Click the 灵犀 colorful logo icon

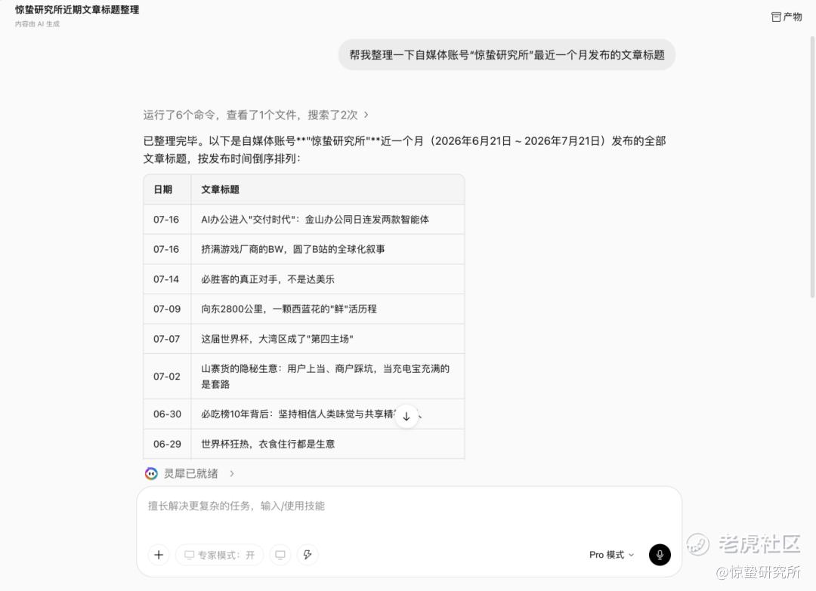point(151,473)
